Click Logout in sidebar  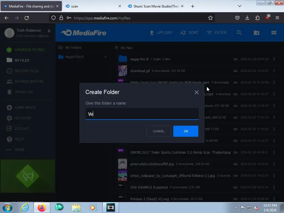click(18, 129)
